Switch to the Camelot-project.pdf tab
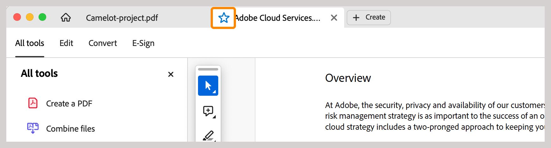 click(122, 18)
